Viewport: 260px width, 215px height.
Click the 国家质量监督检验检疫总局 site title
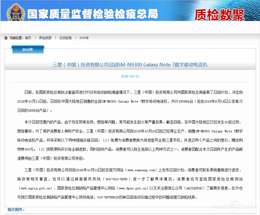pos(93,14)
